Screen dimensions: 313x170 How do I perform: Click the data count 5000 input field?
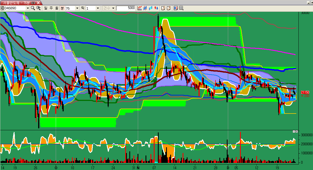coord(126,8)
